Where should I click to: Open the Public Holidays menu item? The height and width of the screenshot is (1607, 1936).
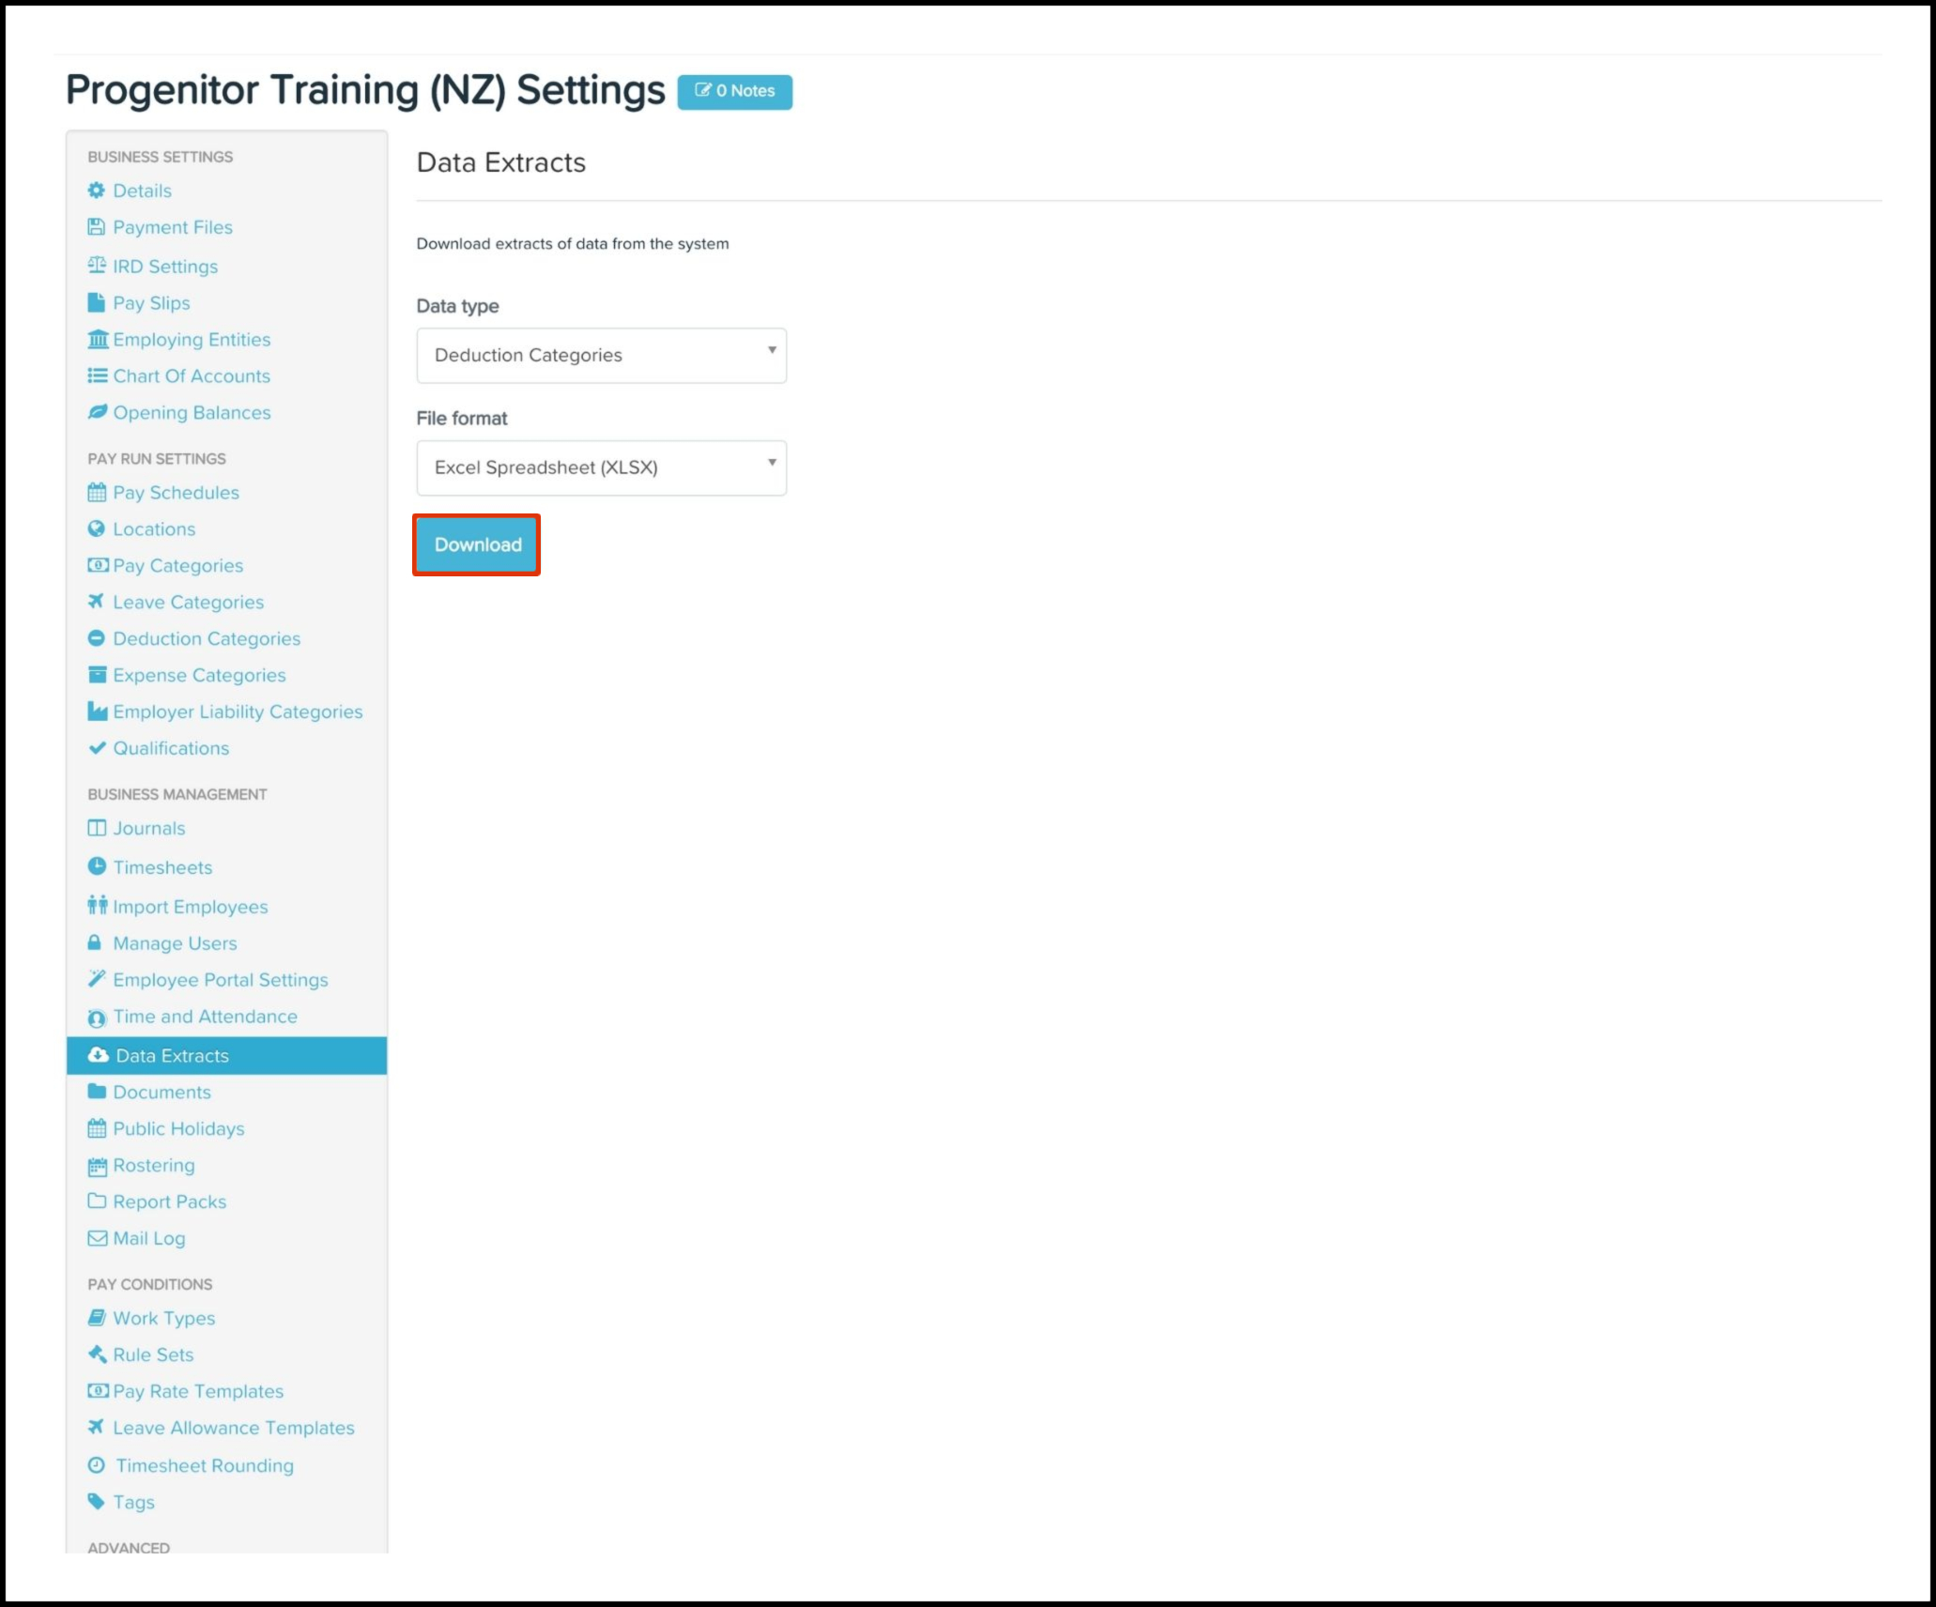[178, 1128]
